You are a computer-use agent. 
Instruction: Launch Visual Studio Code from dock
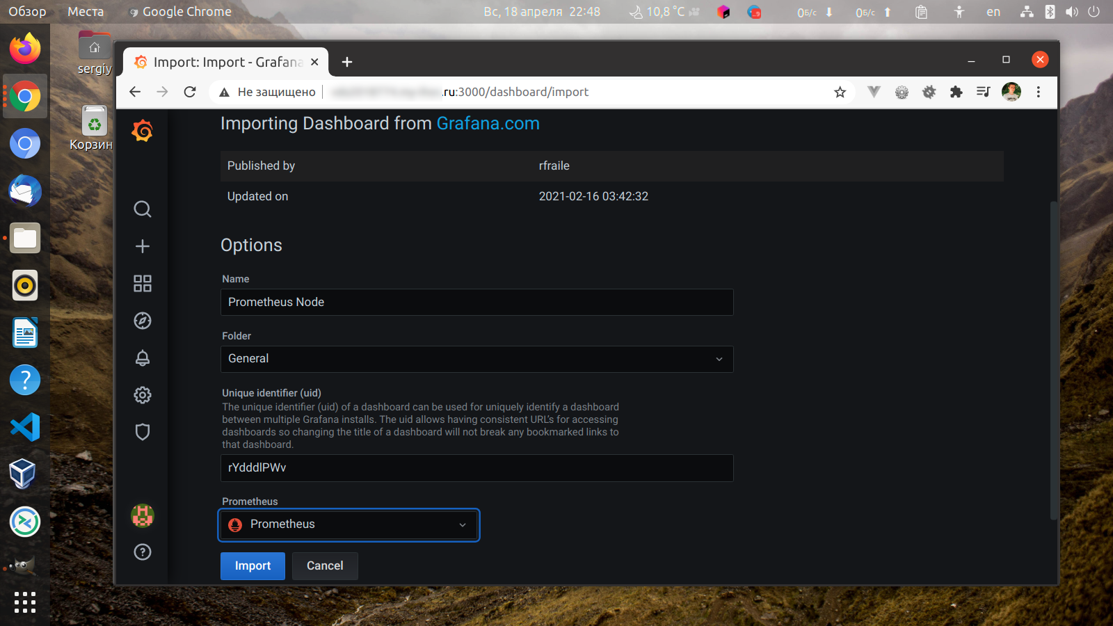(x=25, y=427)
